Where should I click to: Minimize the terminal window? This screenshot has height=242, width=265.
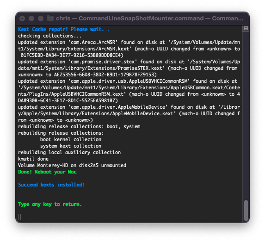(31, 18)
